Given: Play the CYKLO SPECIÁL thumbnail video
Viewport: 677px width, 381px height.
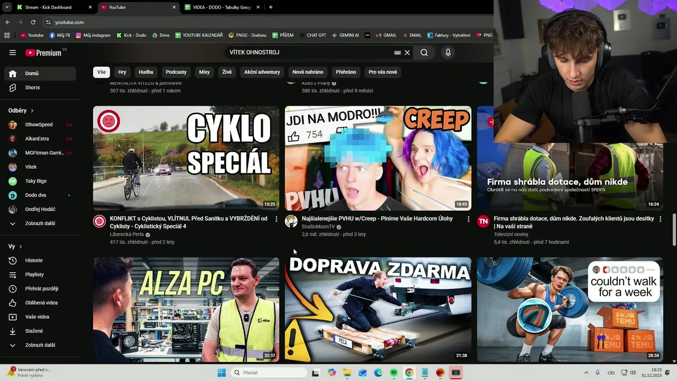Looking at the screenshot, I should (x=186, y=158).
